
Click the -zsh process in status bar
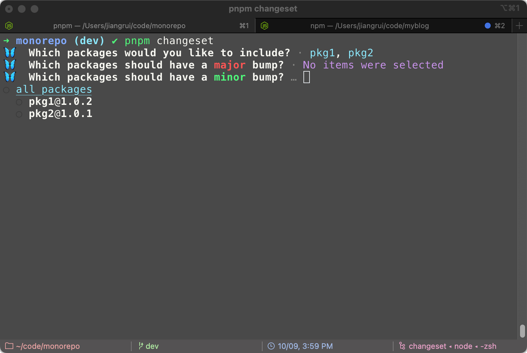pyautogui.click(x=488, y=346)
